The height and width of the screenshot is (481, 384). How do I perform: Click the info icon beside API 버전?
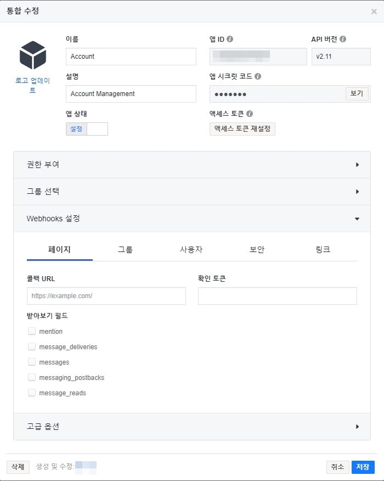coord(343,39)
